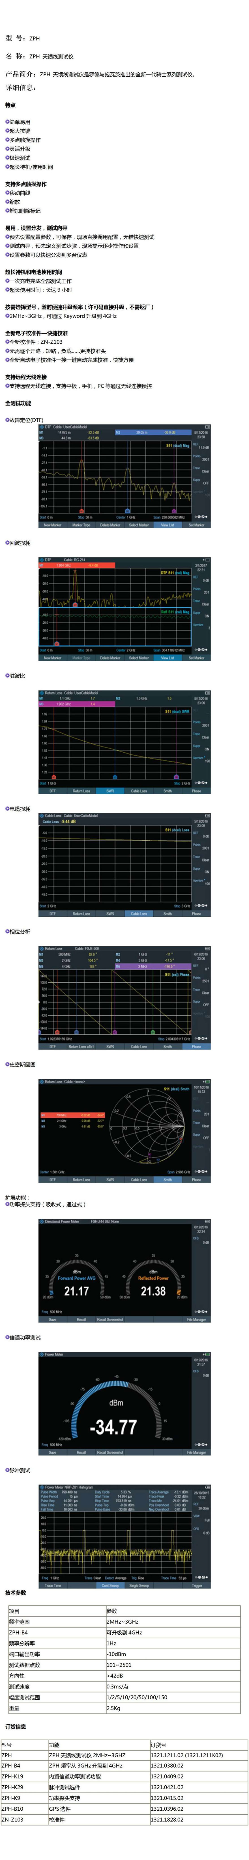Open the 回波损耗 screenshot image
The height and width of the screenshot is (1860, 249).
click(124, 609)
